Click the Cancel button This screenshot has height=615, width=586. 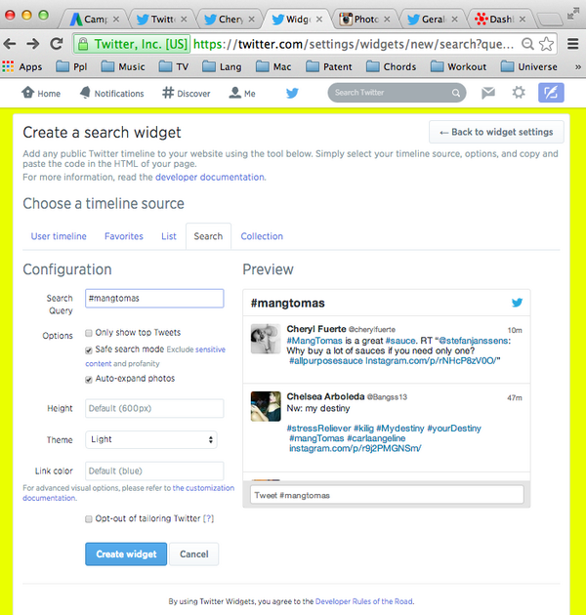[194, 553]
